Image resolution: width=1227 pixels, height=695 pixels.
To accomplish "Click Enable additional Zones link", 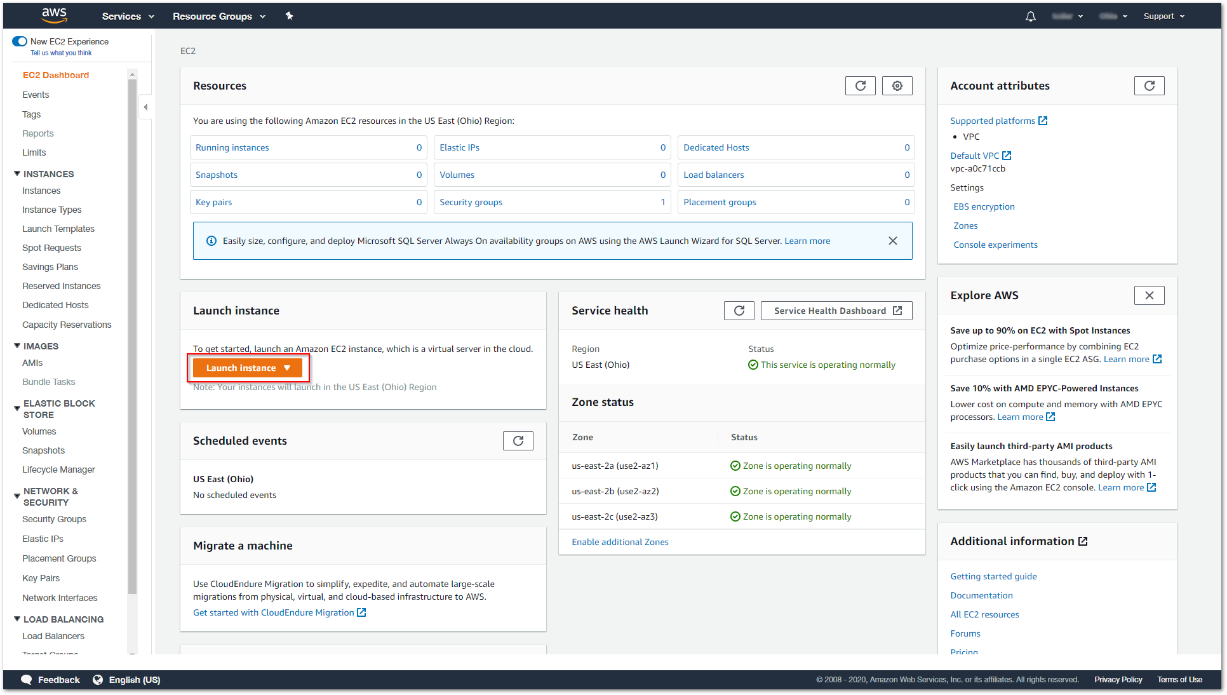I will (620, 542).
